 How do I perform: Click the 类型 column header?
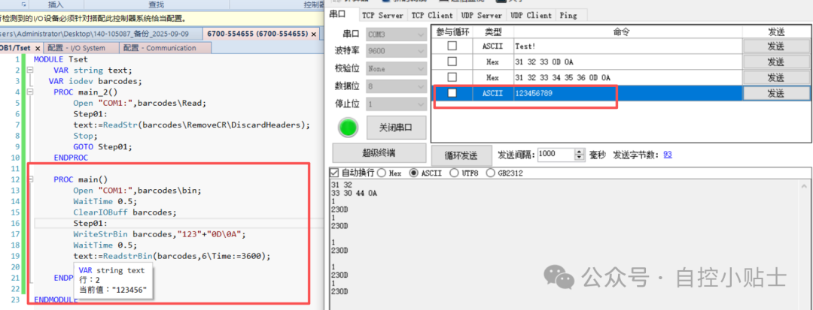tap(492, 32)
